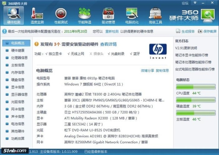
Task: Click the ATI Mobility Radeon X2300 row
Action: tap(101, 118)
